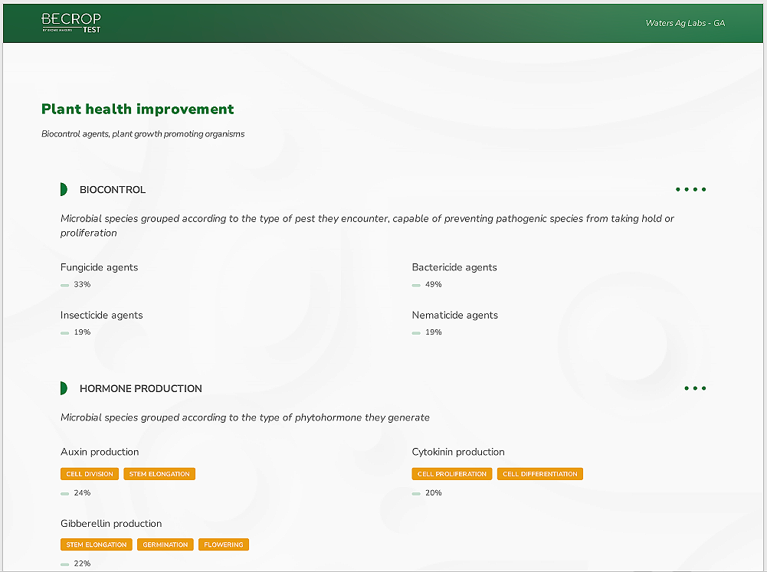Click the Nematicide agents label
This screenshot has width=767, height=572.
[x=455, y=315]
